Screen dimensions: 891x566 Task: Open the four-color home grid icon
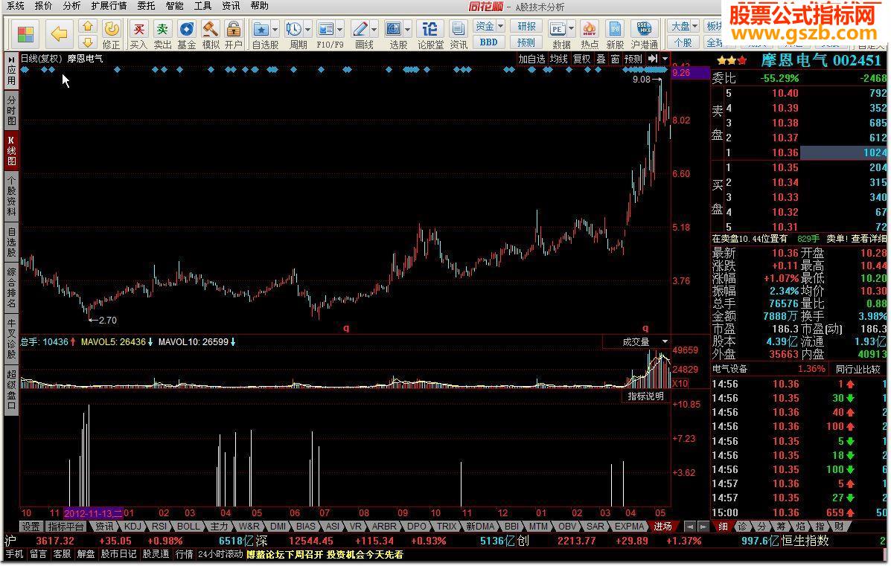tap(25, 34)
